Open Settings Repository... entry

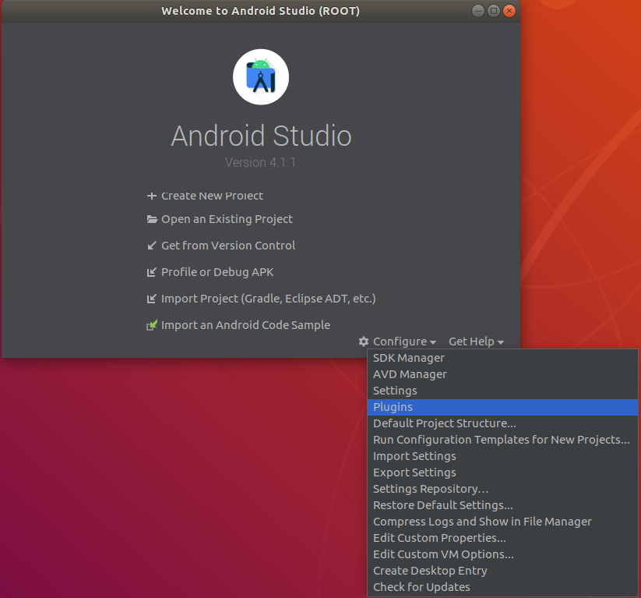click(503, 489)
